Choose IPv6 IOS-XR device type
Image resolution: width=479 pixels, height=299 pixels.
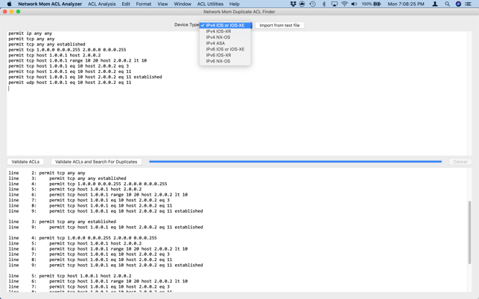pos(225,55)
